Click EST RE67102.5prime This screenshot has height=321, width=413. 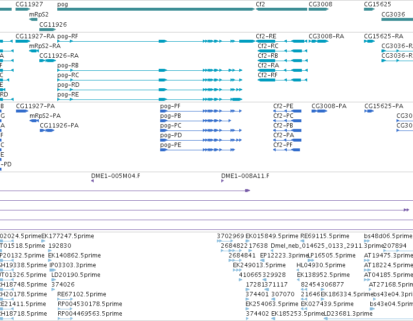click(x=65, y=299)
